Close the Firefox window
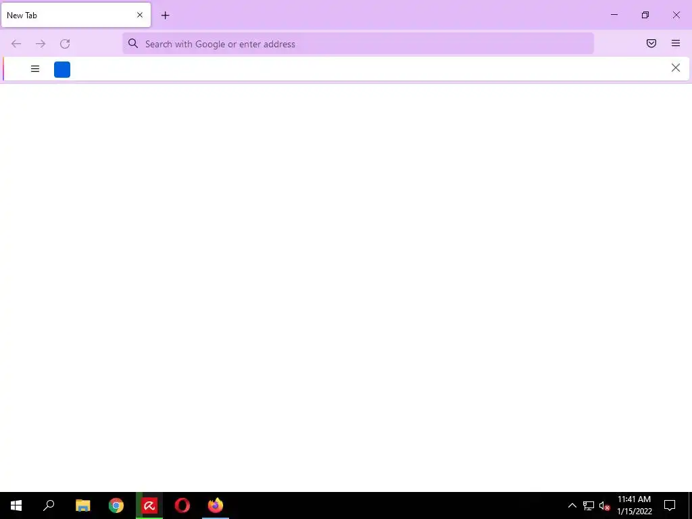The width and height of the screenshot is (692, 519). click(676, 15)
